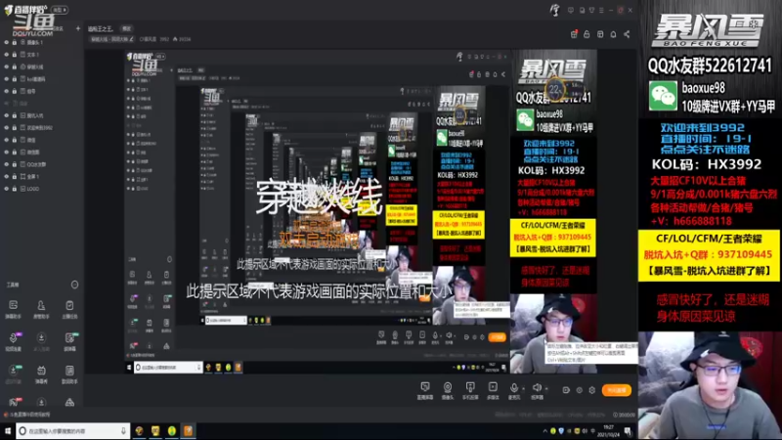This screenshot has height=440, width=782.
Task: Open the orange active taskbar app
Action: [188, 431]
